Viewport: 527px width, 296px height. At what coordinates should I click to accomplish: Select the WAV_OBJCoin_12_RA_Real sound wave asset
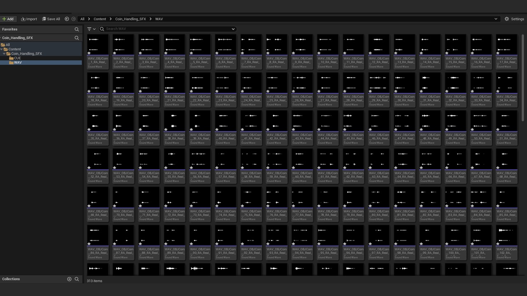[379, 51]
